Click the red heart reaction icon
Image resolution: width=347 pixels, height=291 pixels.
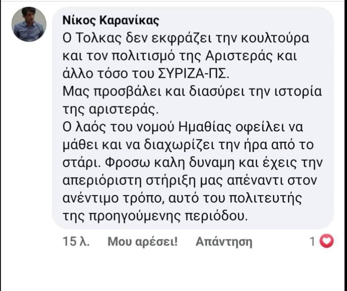(x=327, y=241)
